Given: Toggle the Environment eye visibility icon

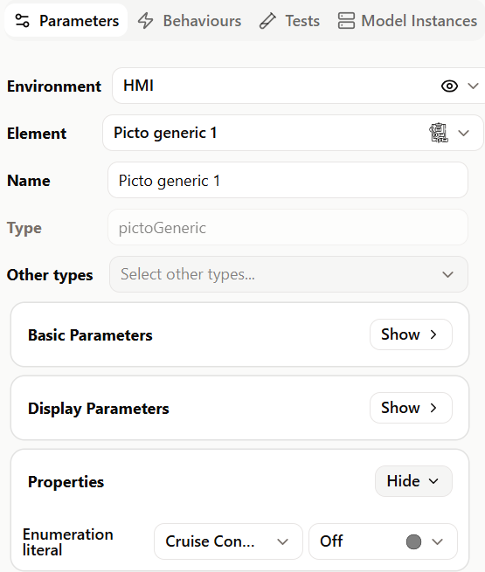Looking at the screenshot, I should pyautogui.click(x=449, y=86).
